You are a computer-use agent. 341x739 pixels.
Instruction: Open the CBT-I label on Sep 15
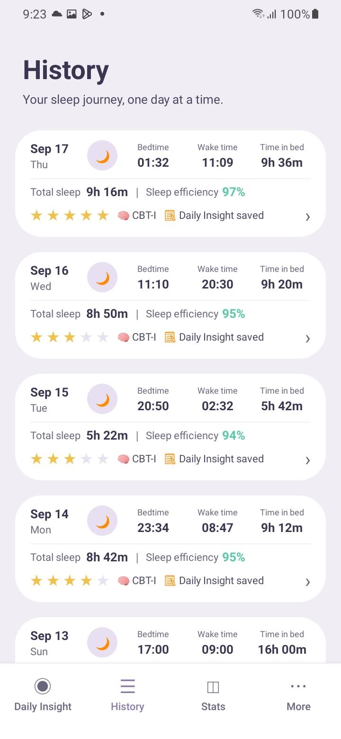[x=144, y=459]
